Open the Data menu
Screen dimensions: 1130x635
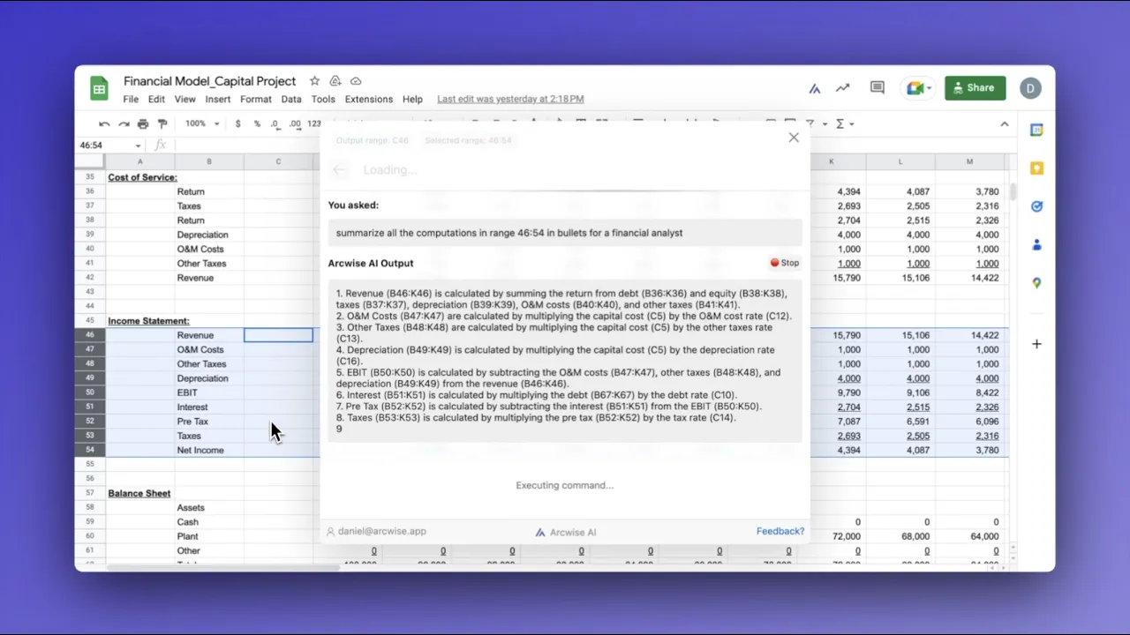click(291, 100)
